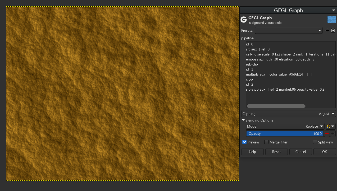The image size is (337, 191).
Task: Click the 'src-atop aux=[ ref=2 mantiuk06' line
Action: click(286, 89)
